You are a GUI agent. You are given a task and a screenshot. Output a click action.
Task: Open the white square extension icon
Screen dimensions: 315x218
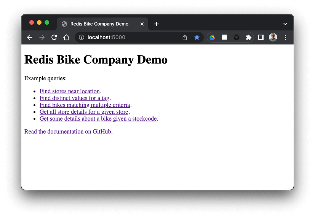[x=224, y=37]
